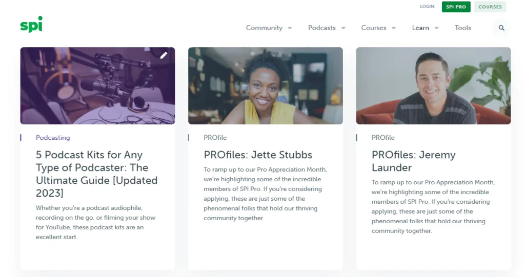Open the Community menu item
Screen dimensions: 525x277
pyautogui.click(x=264, y=28)
